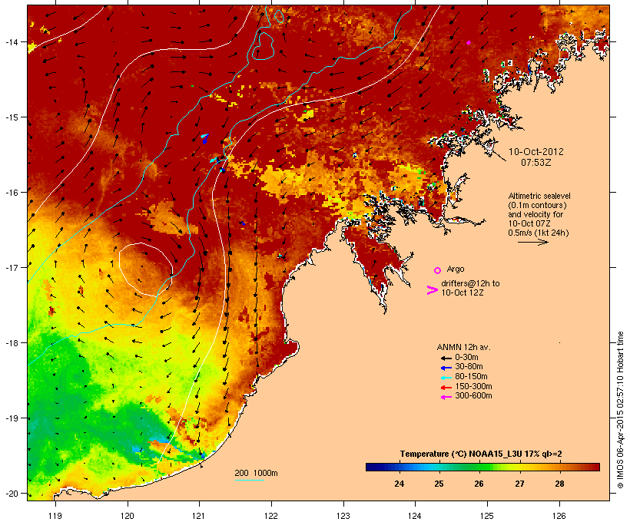Image resolution: width=630 pixels, height=522 pixels.
Task: Click the blue 30-80m legend arrow
Action: point(446,368)
